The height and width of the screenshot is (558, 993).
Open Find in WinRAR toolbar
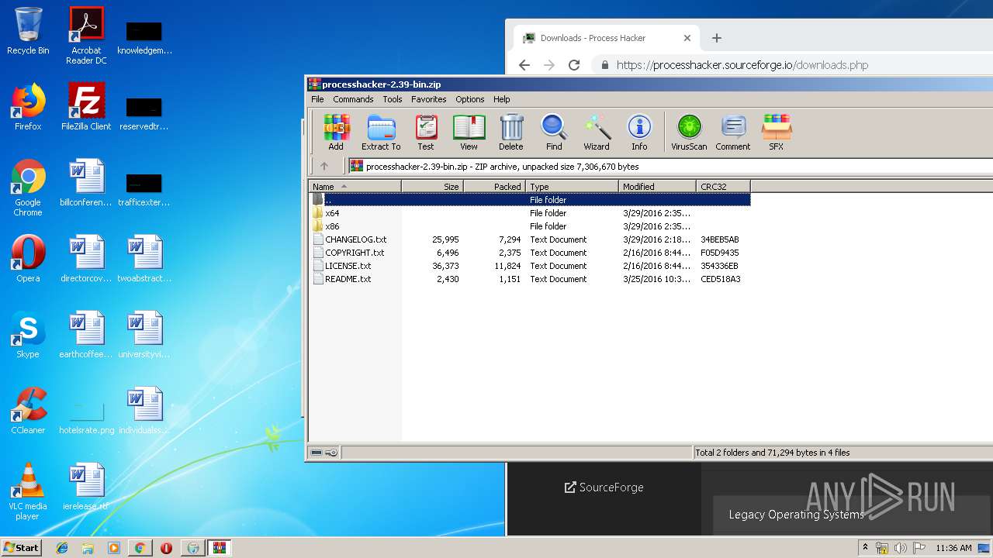[554, 132]
